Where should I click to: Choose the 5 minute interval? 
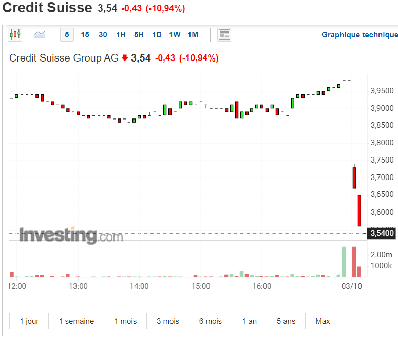67,34
